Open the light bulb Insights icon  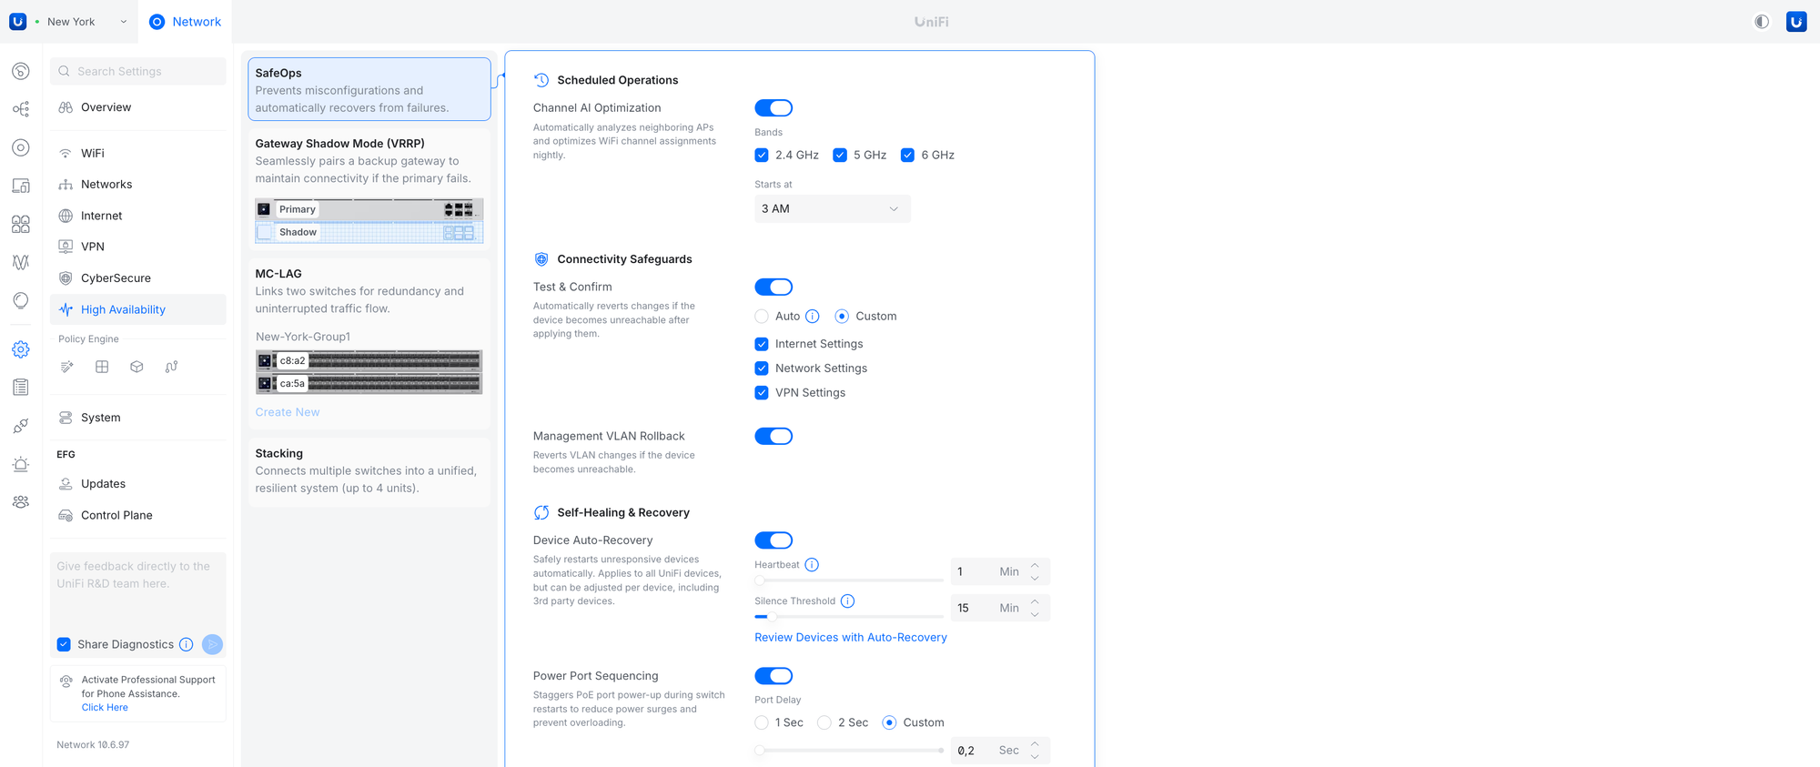pos(21,300)
